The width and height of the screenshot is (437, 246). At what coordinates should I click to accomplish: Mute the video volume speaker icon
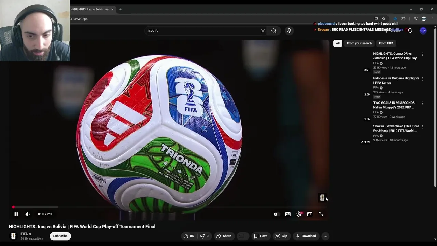[x=28, y=214]
